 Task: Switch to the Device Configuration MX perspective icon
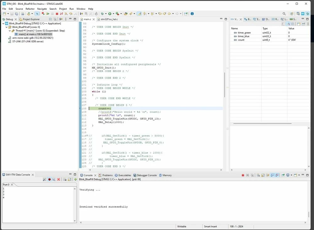pyautogui.click(x=303, y=13)
